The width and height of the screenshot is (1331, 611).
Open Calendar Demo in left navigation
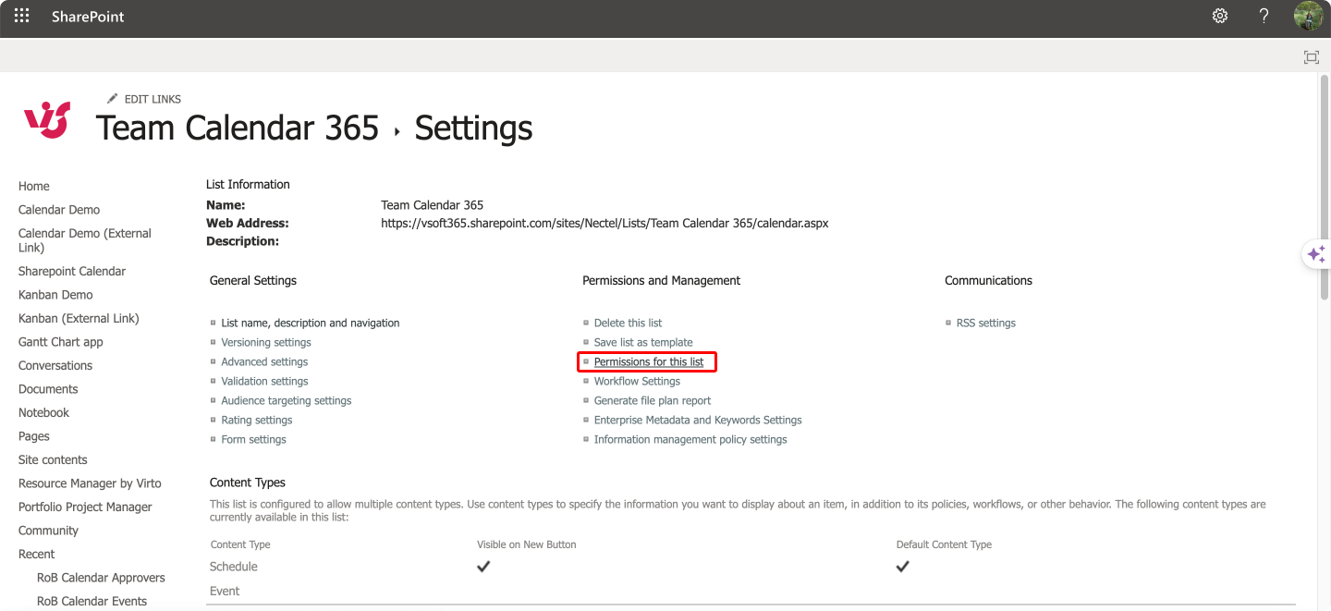[x=59, y=210]
